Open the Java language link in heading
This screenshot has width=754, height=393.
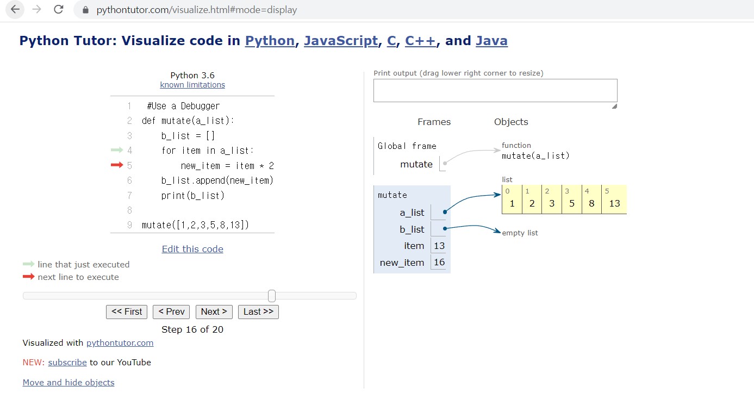pyautogui.click(x=491, y=41)
